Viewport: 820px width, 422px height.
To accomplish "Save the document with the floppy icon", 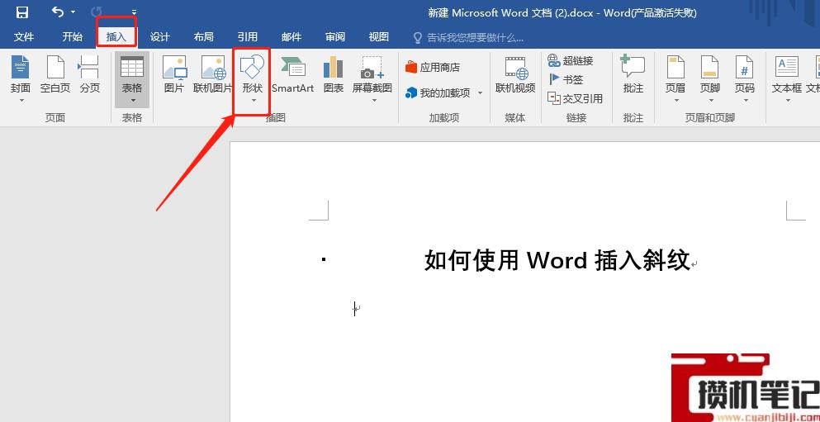I will point(22,12).
